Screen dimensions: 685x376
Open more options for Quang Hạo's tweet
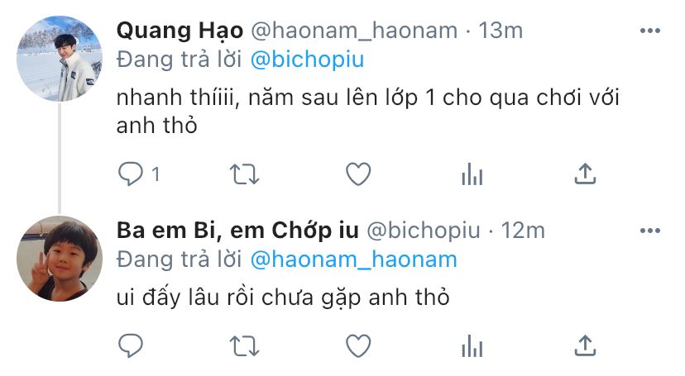650,31
